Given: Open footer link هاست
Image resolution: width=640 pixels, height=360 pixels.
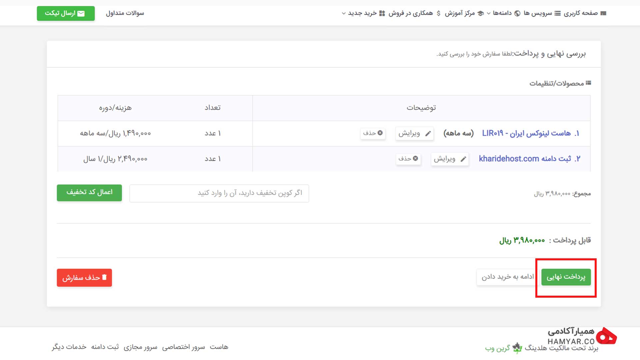Looking at the screenshot, I should tap(219, 347).
